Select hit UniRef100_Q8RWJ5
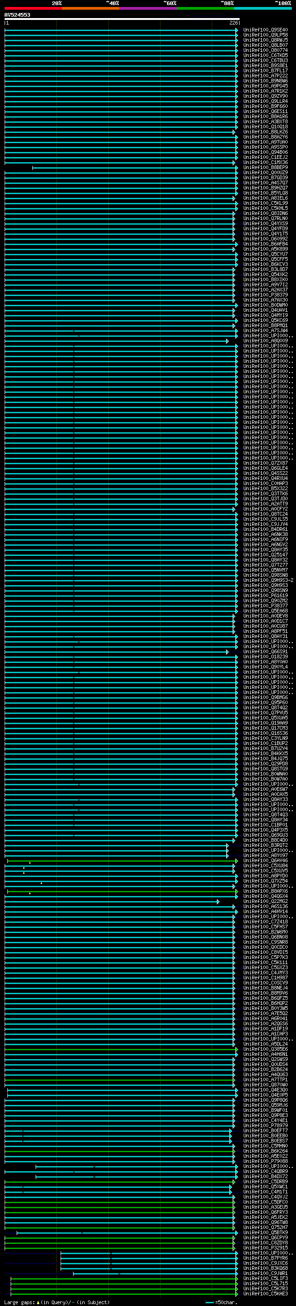 265,40
